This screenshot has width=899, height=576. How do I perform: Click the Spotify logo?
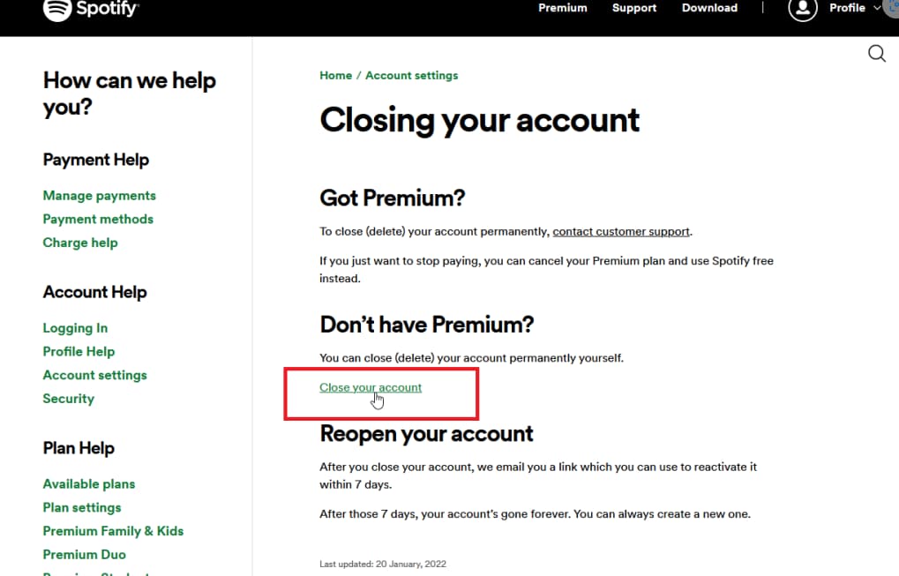click(91, 10)
